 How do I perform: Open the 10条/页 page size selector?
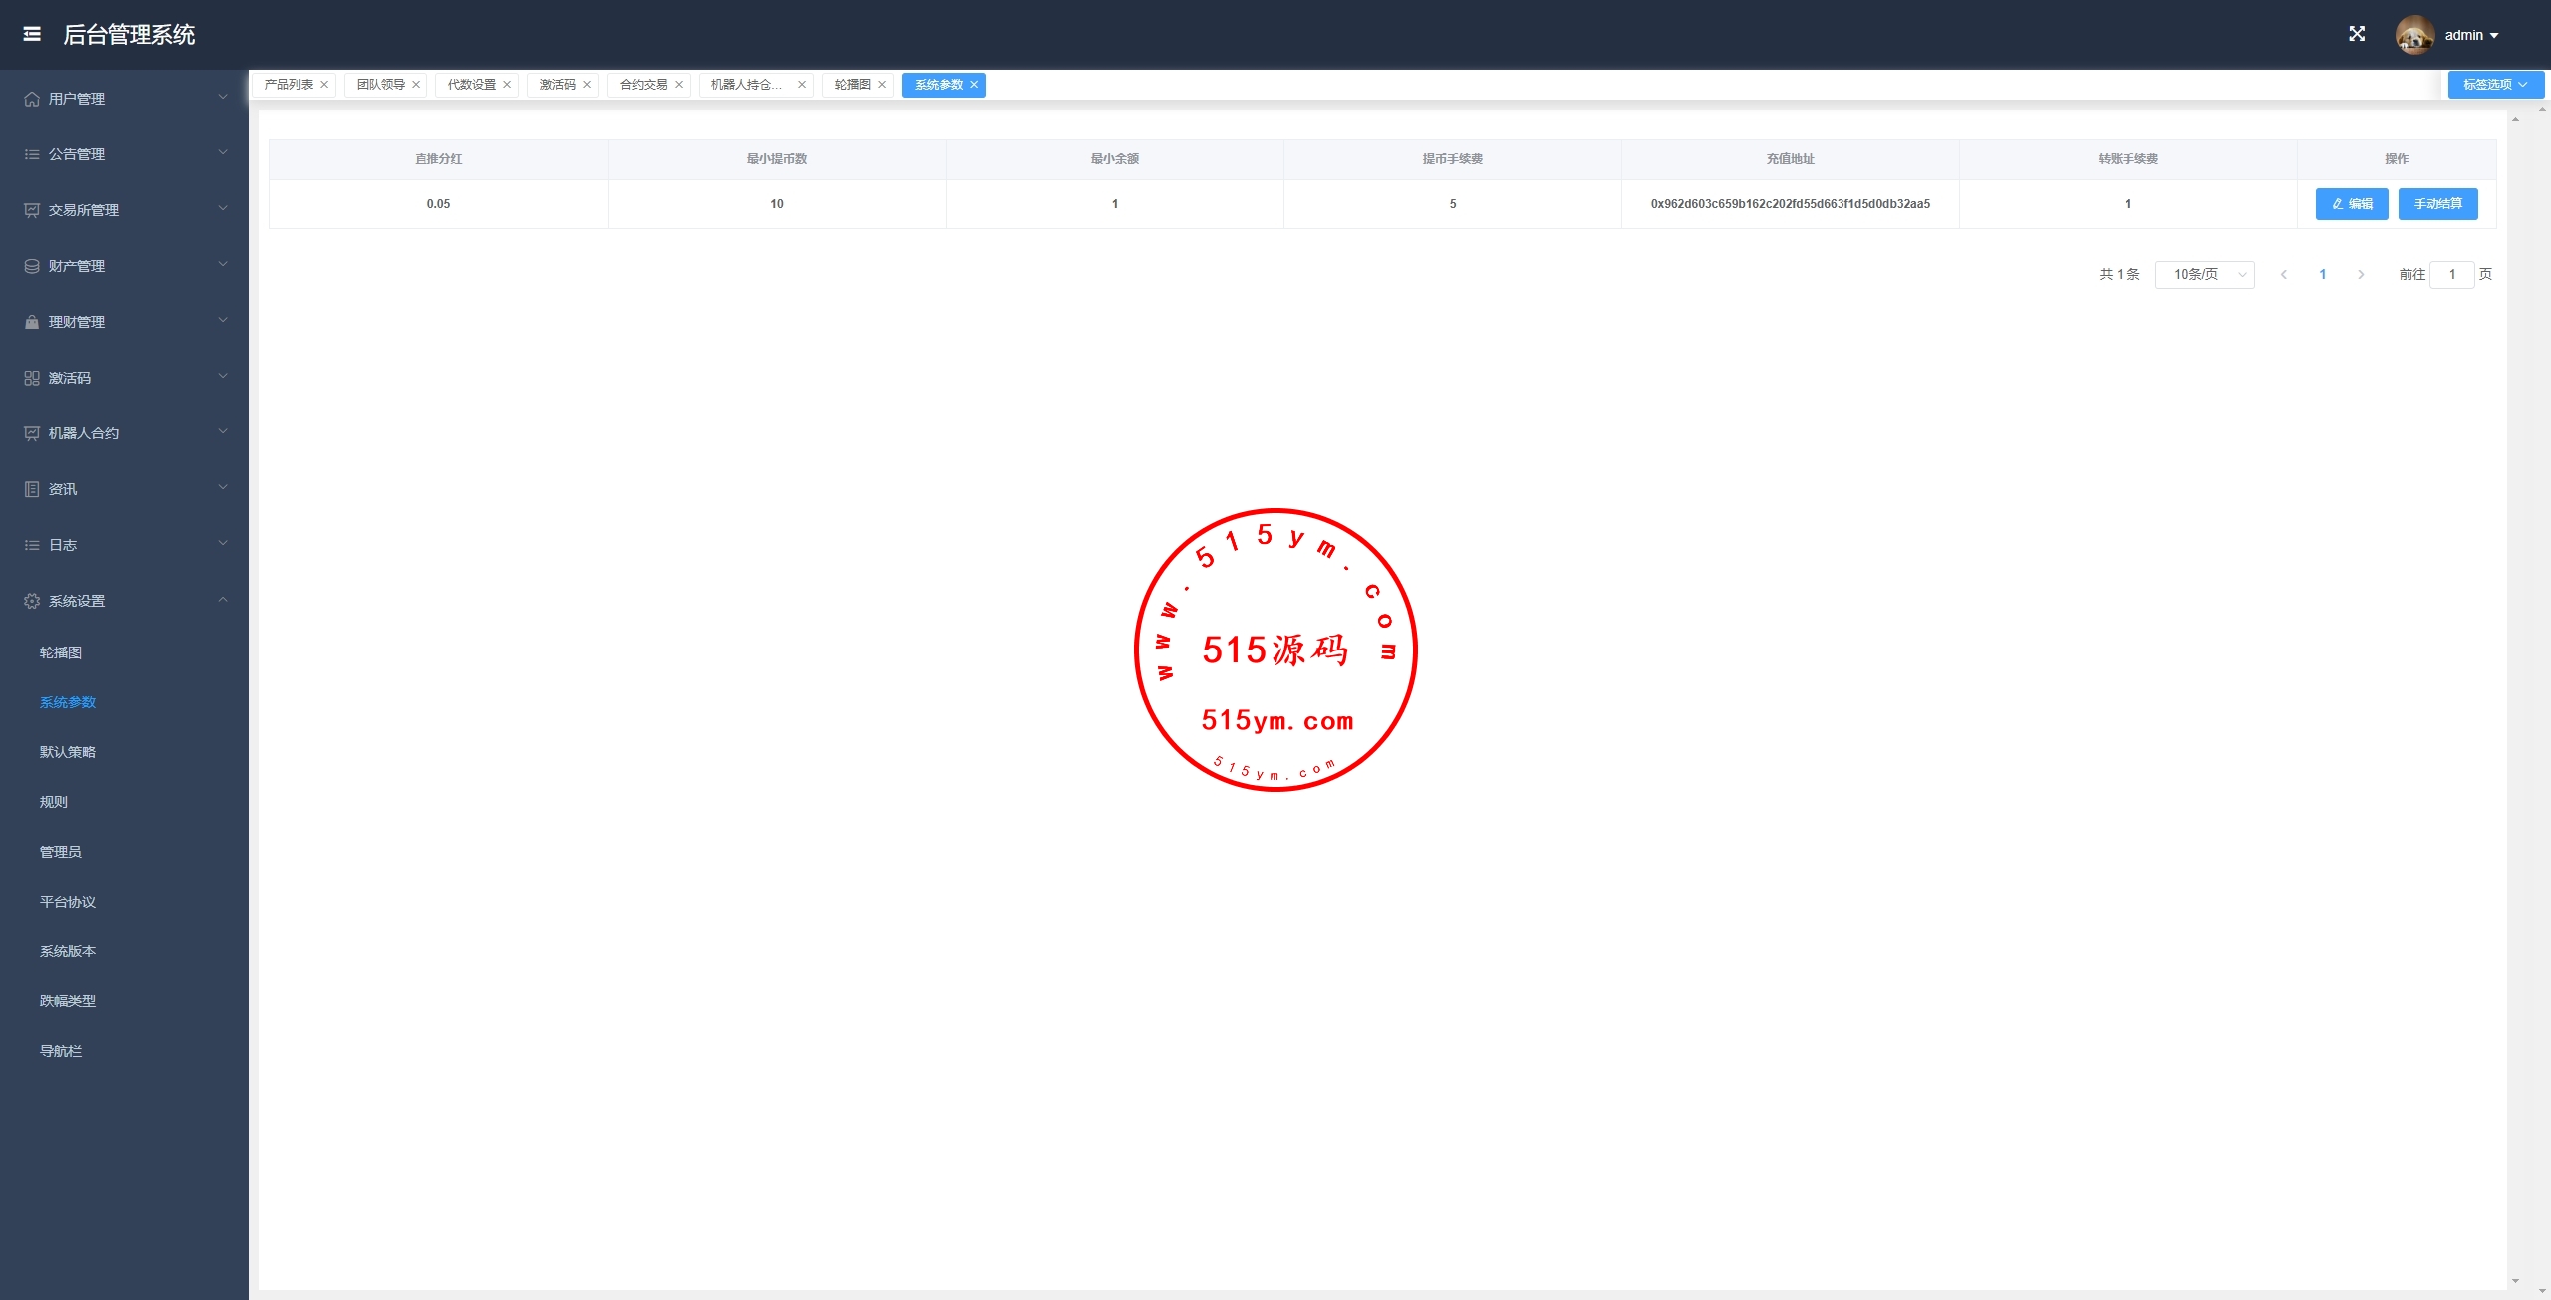point(2204,274)
